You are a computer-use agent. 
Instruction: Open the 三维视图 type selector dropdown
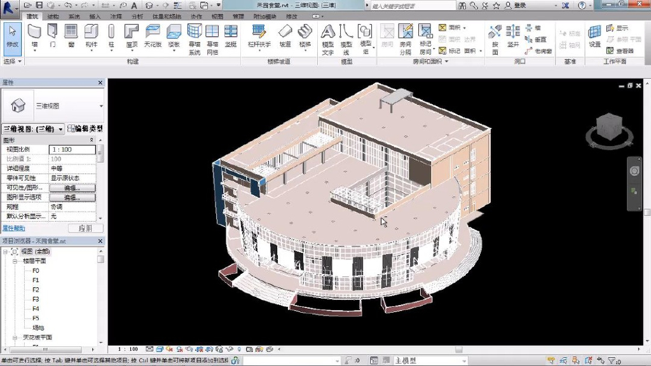coord(101,106)
